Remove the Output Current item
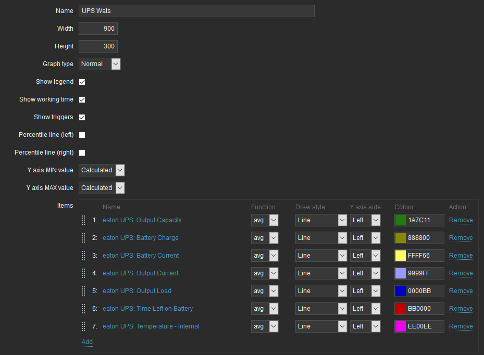 (x=461, y=273)
